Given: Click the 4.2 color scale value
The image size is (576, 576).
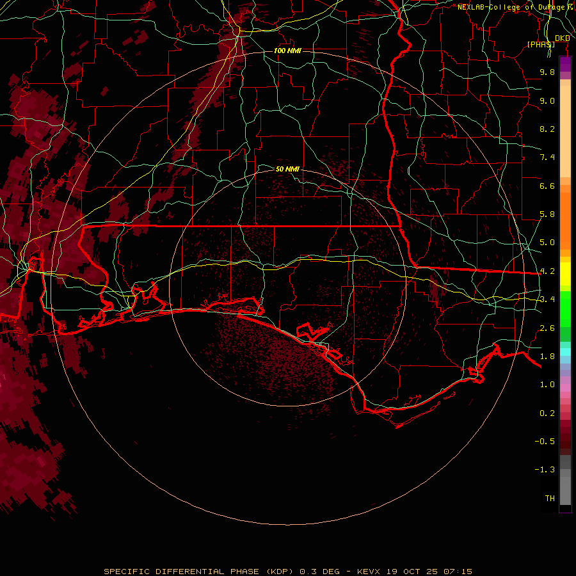Looking at the screenshot, I should pos(547,271).
